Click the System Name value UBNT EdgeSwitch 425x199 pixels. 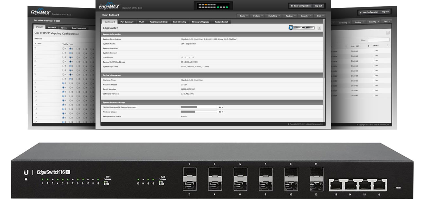coord(188,44)
